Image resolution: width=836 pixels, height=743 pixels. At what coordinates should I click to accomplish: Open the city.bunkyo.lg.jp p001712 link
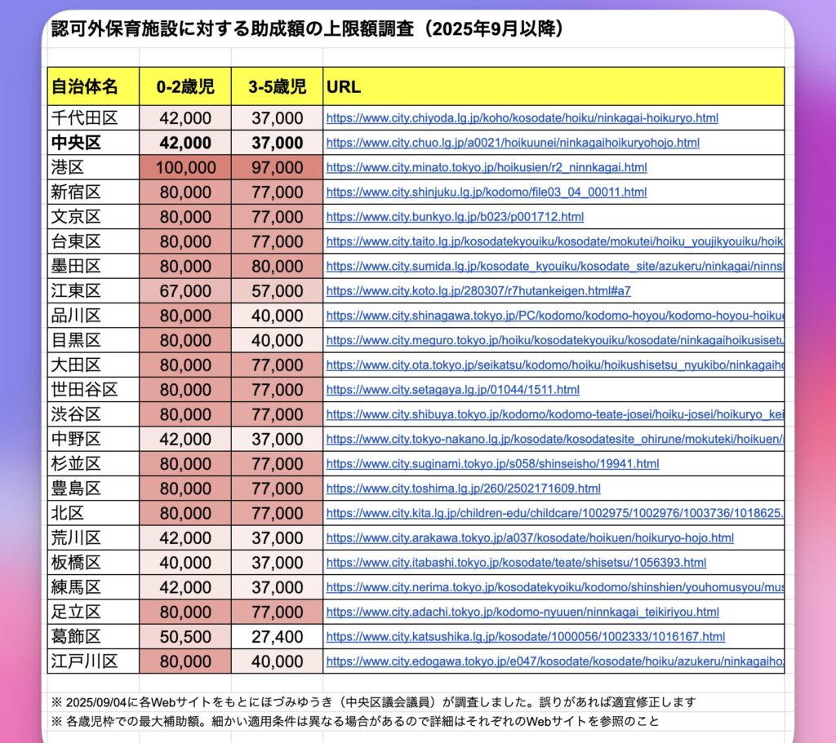pyautogui.click(x=455, y=217)
